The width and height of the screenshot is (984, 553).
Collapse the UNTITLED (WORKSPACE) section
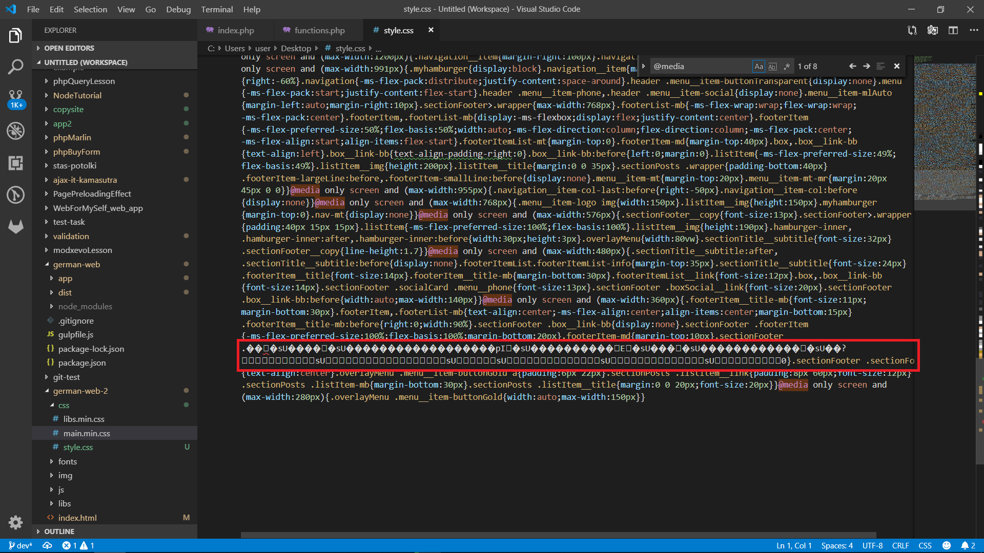[115, 62]
